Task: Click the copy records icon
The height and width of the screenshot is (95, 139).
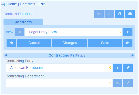Action: (120, 14)
